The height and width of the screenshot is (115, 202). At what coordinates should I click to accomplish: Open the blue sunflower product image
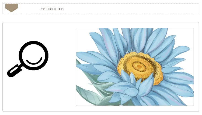[x=135, y=67]
